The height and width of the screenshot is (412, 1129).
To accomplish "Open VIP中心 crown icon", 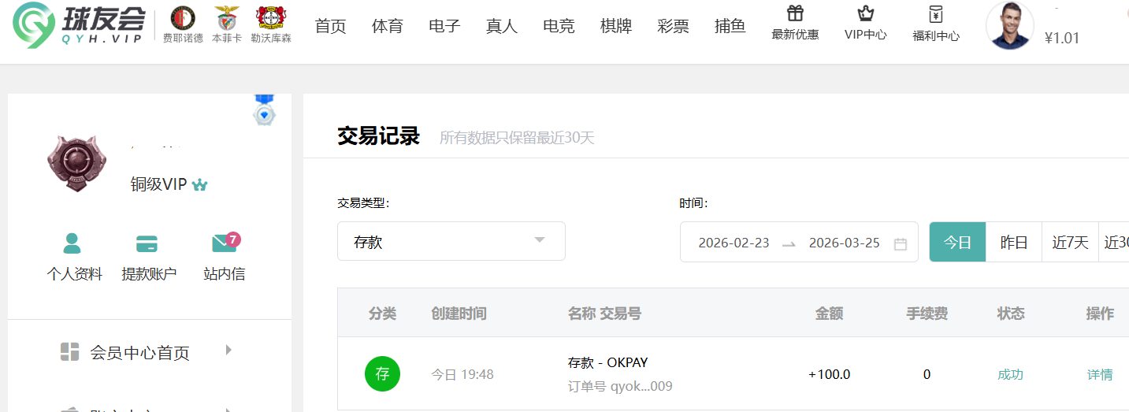I will point(865,14).
